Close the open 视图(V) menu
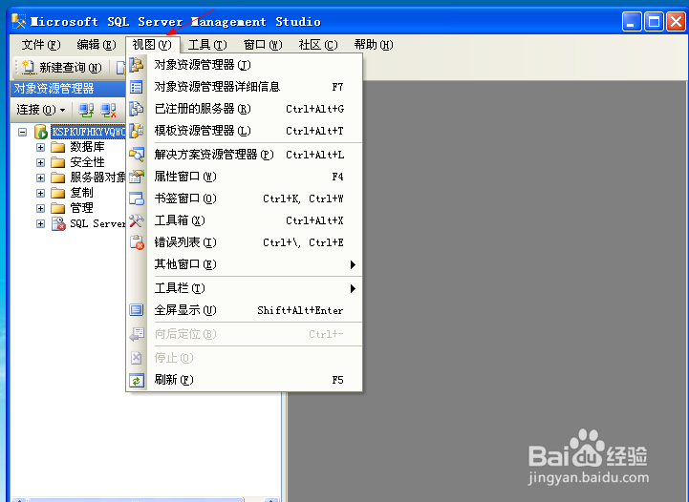This screenshot has width=689, height=502. pyautogui.click(x=152, y=45)
